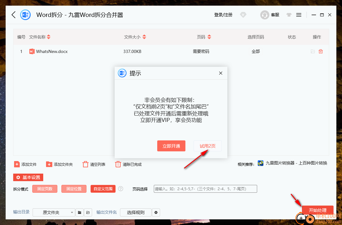Select 固定页数 split mode
This screenshot has height=225, width=342.
click(x=45, y=189)
